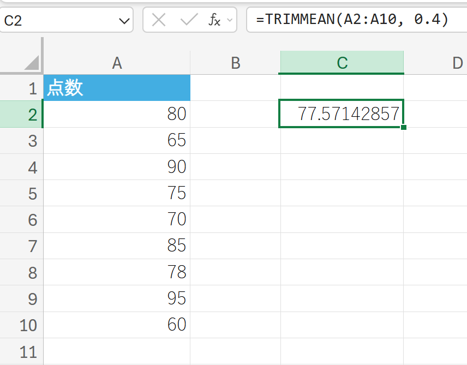Select column C header

click(x=342, y=63)
